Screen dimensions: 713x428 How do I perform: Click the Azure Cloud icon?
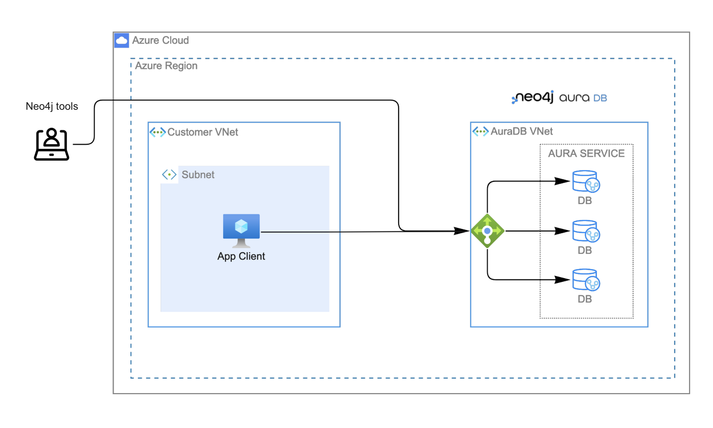pyautogui.click(x=121, y=40)
